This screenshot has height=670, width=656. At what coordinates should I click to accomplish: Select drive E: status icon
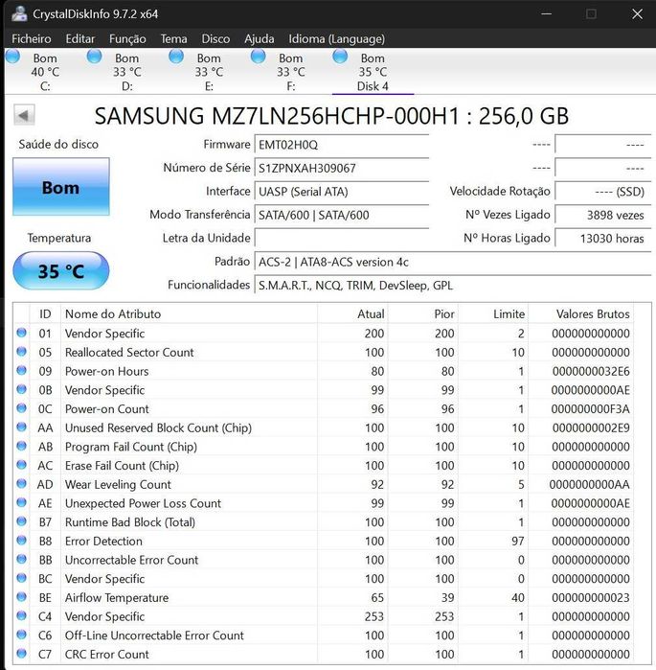point(176,57)
